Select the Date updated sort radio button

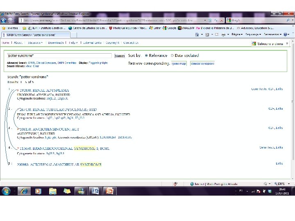tap(172, 55)
